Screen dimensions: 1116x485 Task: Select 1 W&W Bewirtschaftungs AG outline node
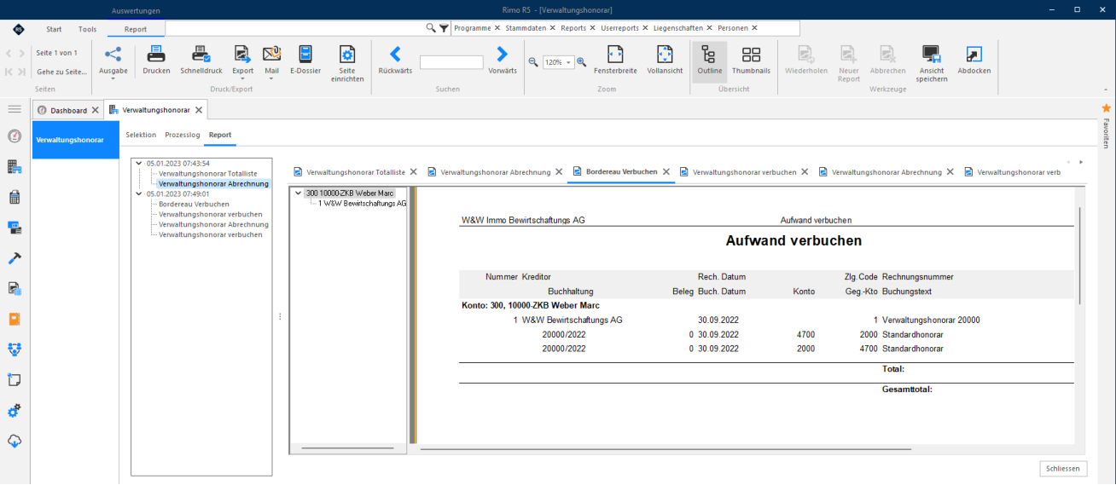coord(362,204)
